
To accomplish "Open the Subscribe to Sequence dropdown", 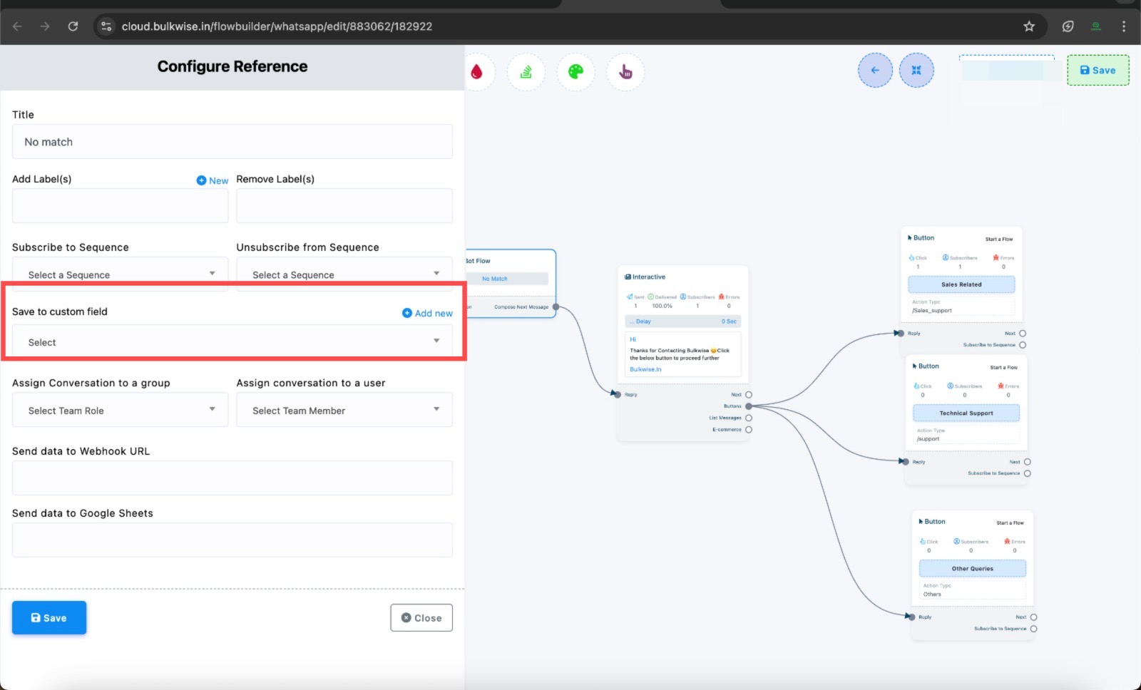I will point(120,274).
